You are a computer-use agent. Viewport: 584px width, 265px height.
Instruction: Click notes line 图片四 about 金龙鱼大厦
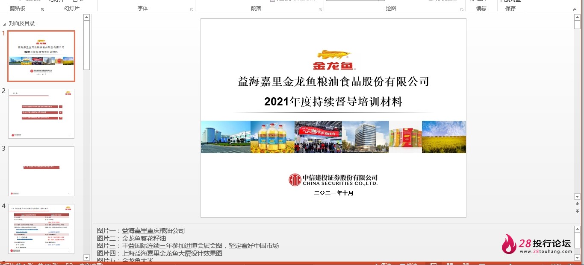159,253
